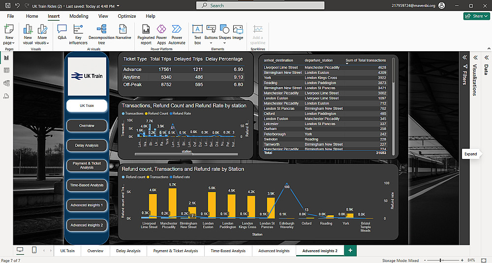Click the zoom slider in status bar
The image size is (492, 263).
[439, 260]
